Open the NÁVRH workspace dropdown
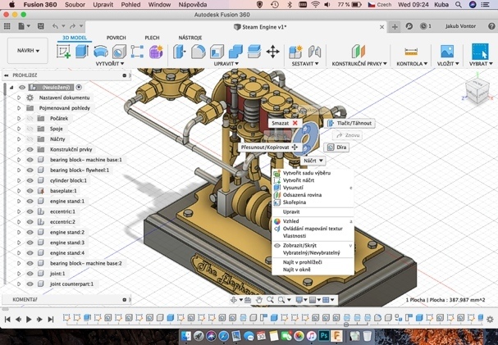This screenshot has height=345, width=498. [x=28, y=51]
